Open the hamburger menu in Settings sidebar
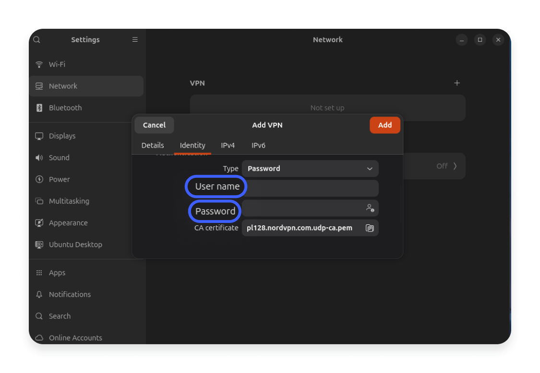The image size is (540, 373). 135,40
